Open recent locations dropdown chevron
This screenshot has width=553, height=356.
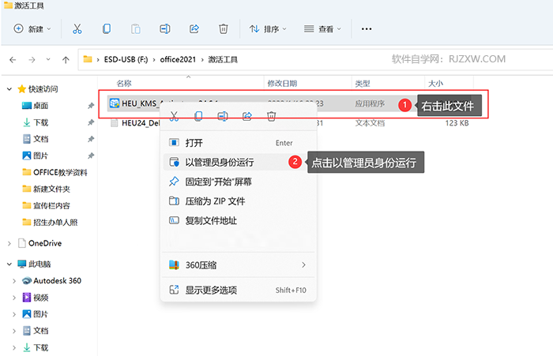(48, 59)
